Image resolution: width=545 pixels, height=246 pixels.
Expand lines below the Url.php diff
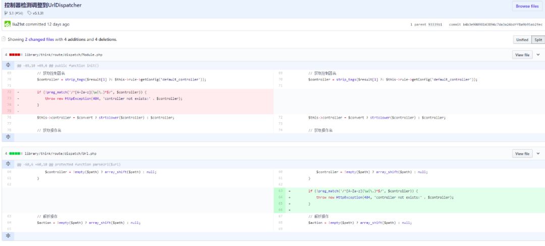[8, 236]
